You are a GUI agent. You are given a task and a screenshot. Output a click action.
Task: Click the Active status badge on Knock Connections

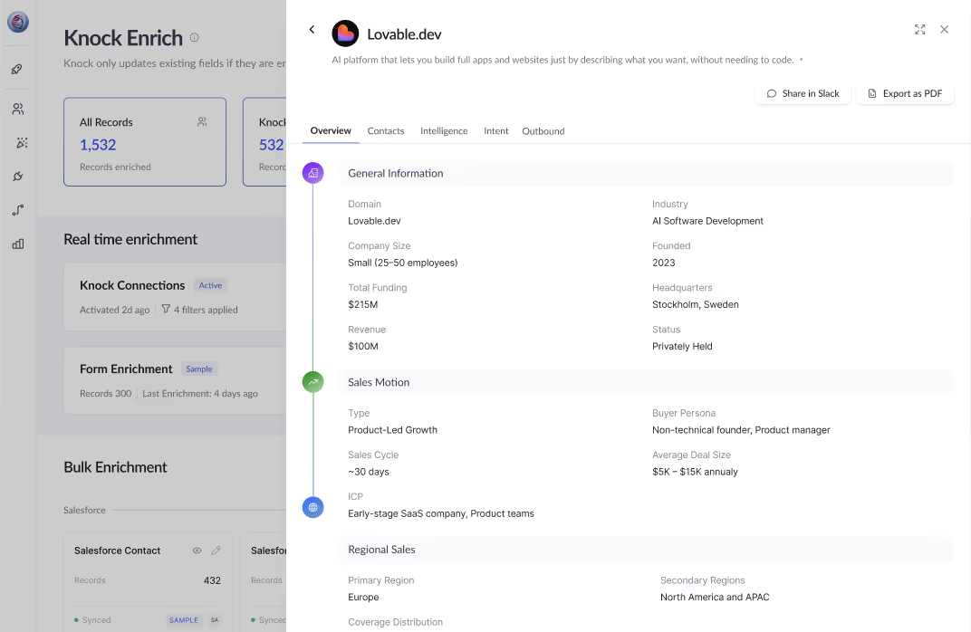pos(210,285)
